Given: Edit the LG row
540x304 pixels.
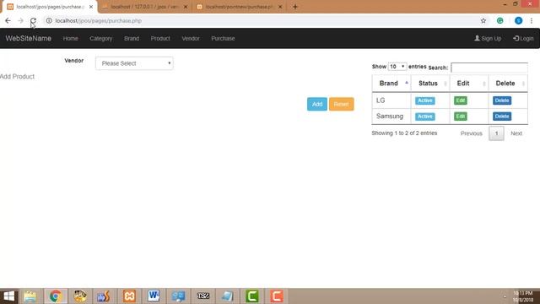Looking at the screenshot, I should coord(461,100).
